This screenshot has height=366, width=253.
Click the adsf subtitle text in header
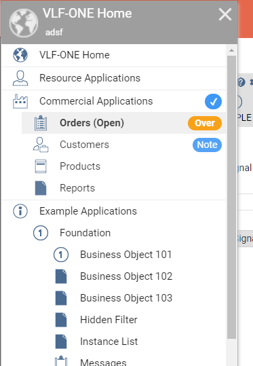tap(54, 32)
